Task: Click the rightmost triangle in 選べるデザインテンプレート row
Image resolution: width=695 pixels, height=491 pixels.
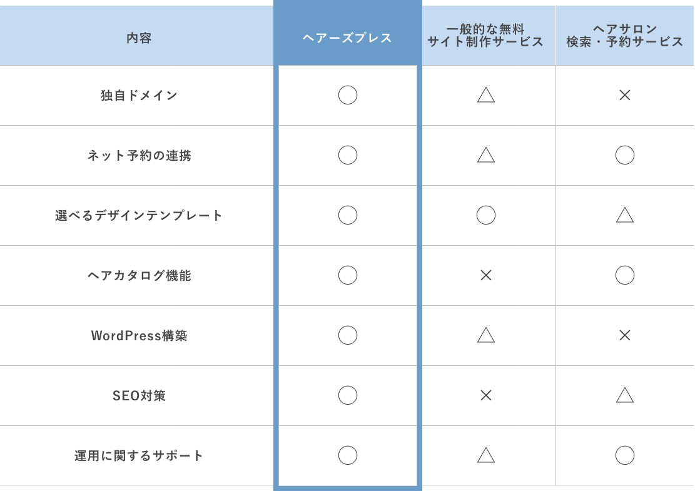Action: [x=624, y=215]
